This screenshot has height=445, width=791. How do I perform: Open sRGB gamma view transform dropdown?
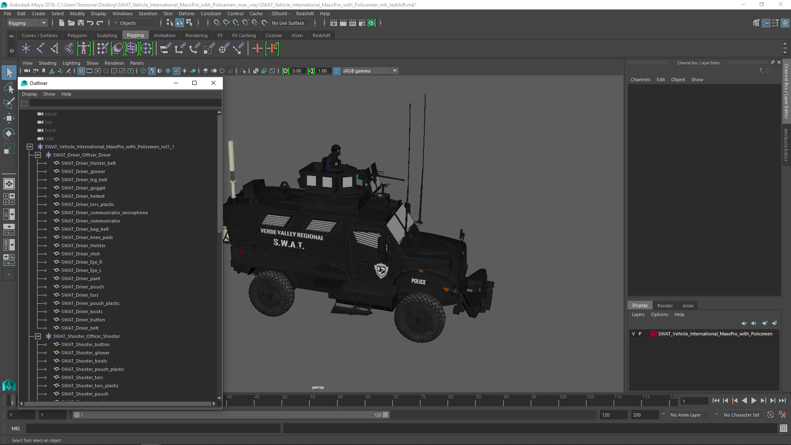pos(370,71)
